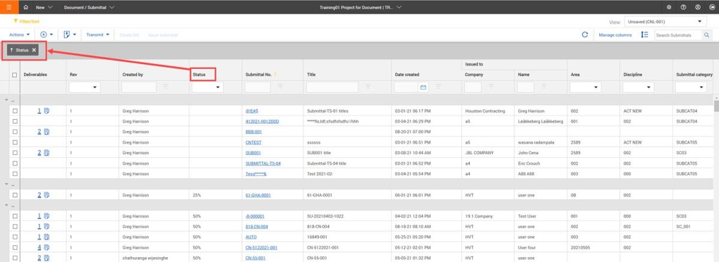
Task: Open the Actions dropdown menu
Action: (19, 35)
